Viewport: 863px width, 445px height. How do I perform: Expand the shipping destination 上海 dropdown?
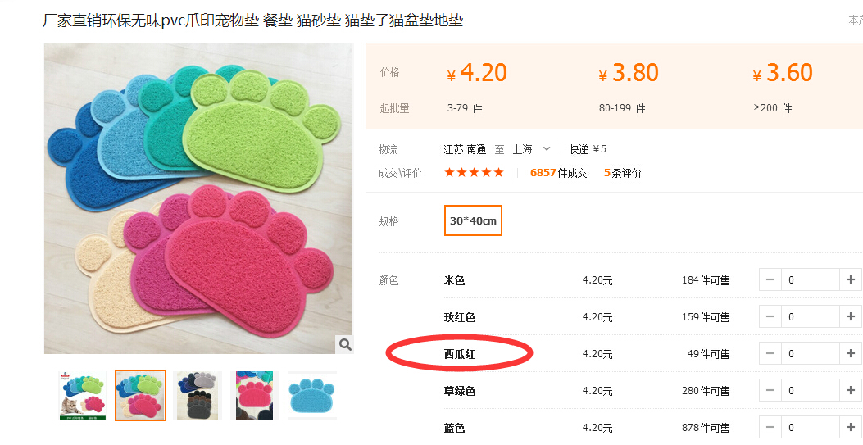tap(547, 149)
